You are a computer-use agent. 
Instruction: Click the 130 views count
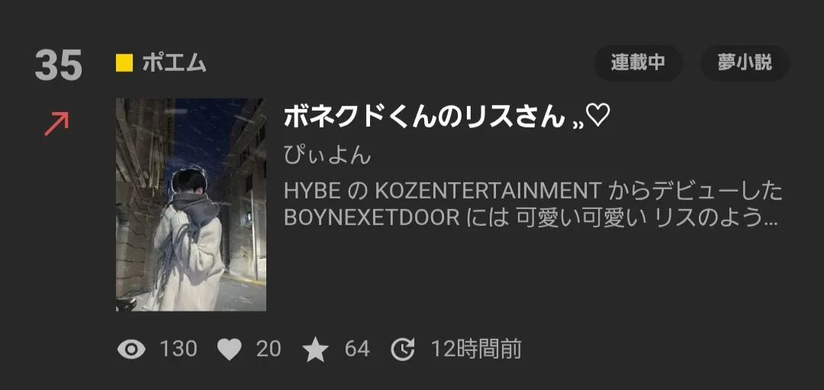(178, 349)
